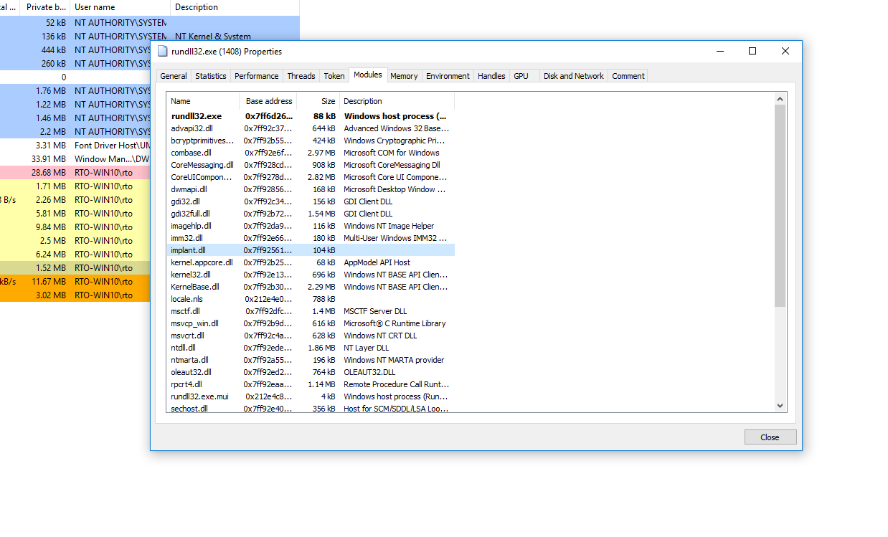Select the Font Driver Host process row
This screenshot has width=888, height=537.
pyautogui.click(x=75, y=145)
